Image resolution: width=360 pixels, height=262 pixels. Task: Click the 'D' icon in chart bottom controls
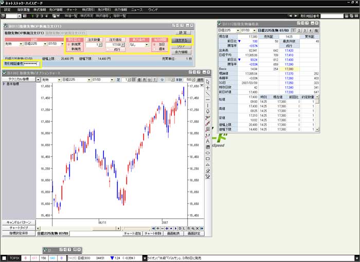pyautogui.click(x=180, y=229)
